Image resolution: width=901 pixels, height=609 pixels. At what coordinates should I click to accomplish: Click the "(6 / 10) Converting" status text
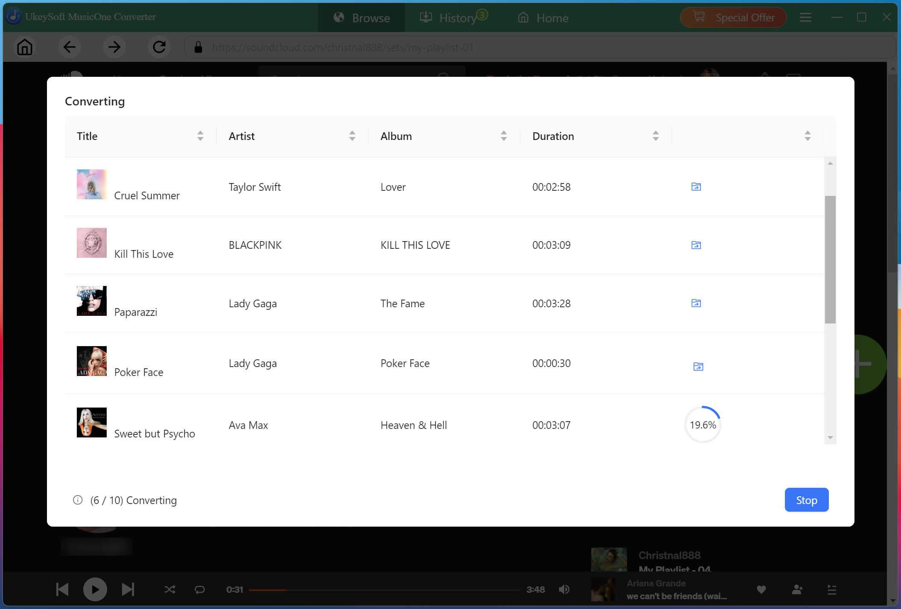click(133, 500)
